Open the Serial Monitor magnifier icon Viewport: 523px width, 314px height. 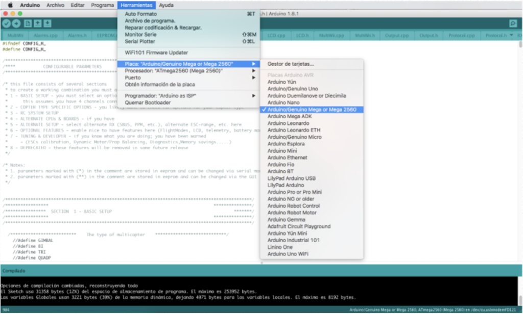513,23
